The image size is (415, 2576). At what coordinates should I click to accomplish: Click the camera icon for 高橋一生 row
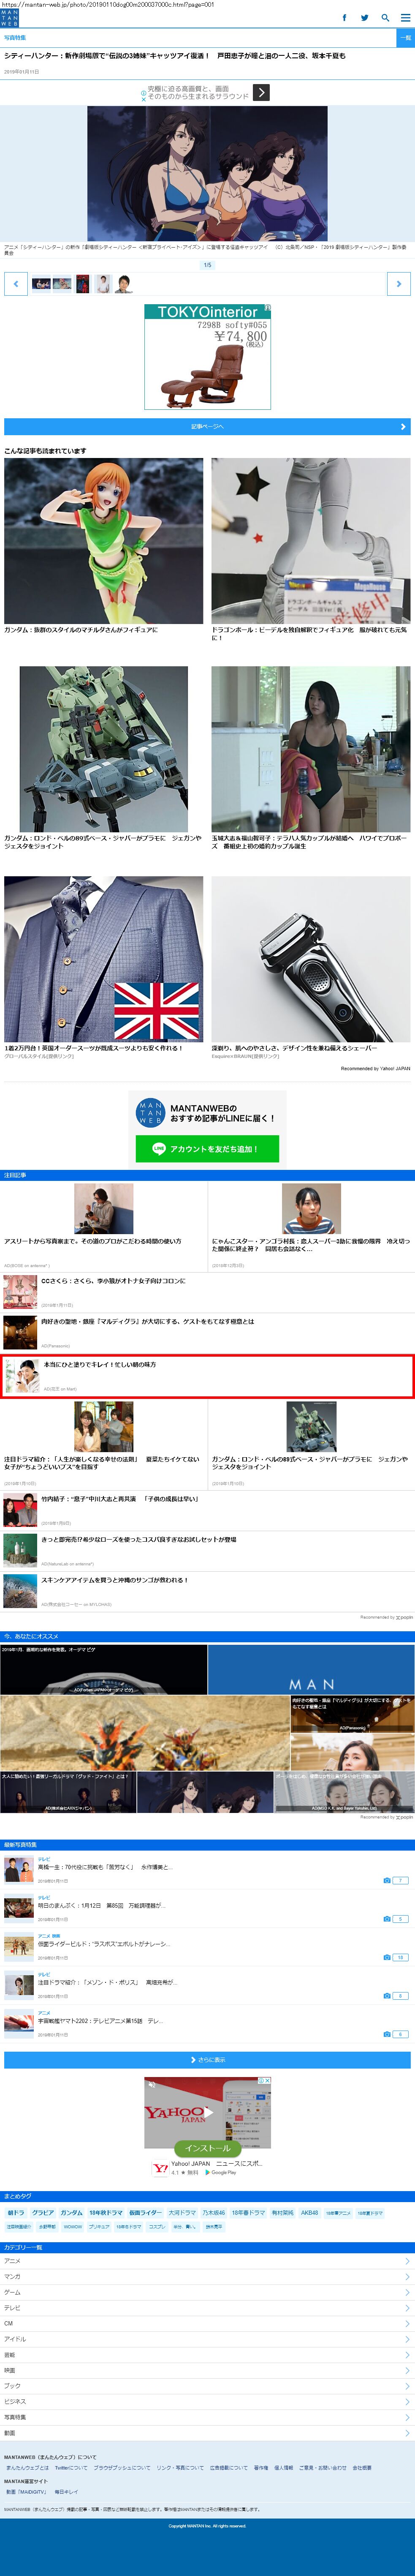pyautogui.click(x=387, y=1880)
